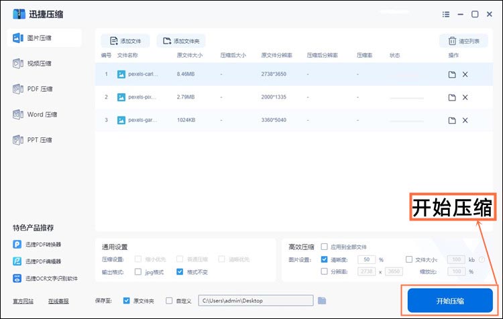Click the 清晰度 percent input field
The width and height of the screenshot is (503, 319).
[367, 259]
